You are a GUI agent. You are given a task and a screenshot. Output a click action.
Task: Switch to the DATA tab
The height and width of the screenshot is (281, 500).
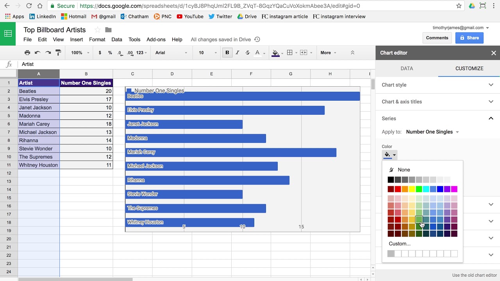[407, 68]
